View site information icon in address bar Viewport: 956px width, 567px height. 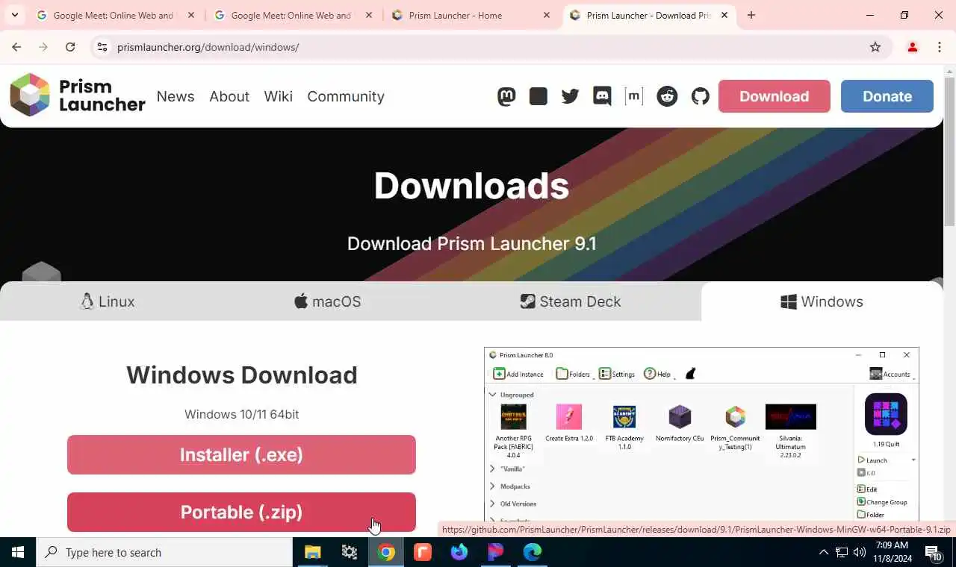point(102,47)
